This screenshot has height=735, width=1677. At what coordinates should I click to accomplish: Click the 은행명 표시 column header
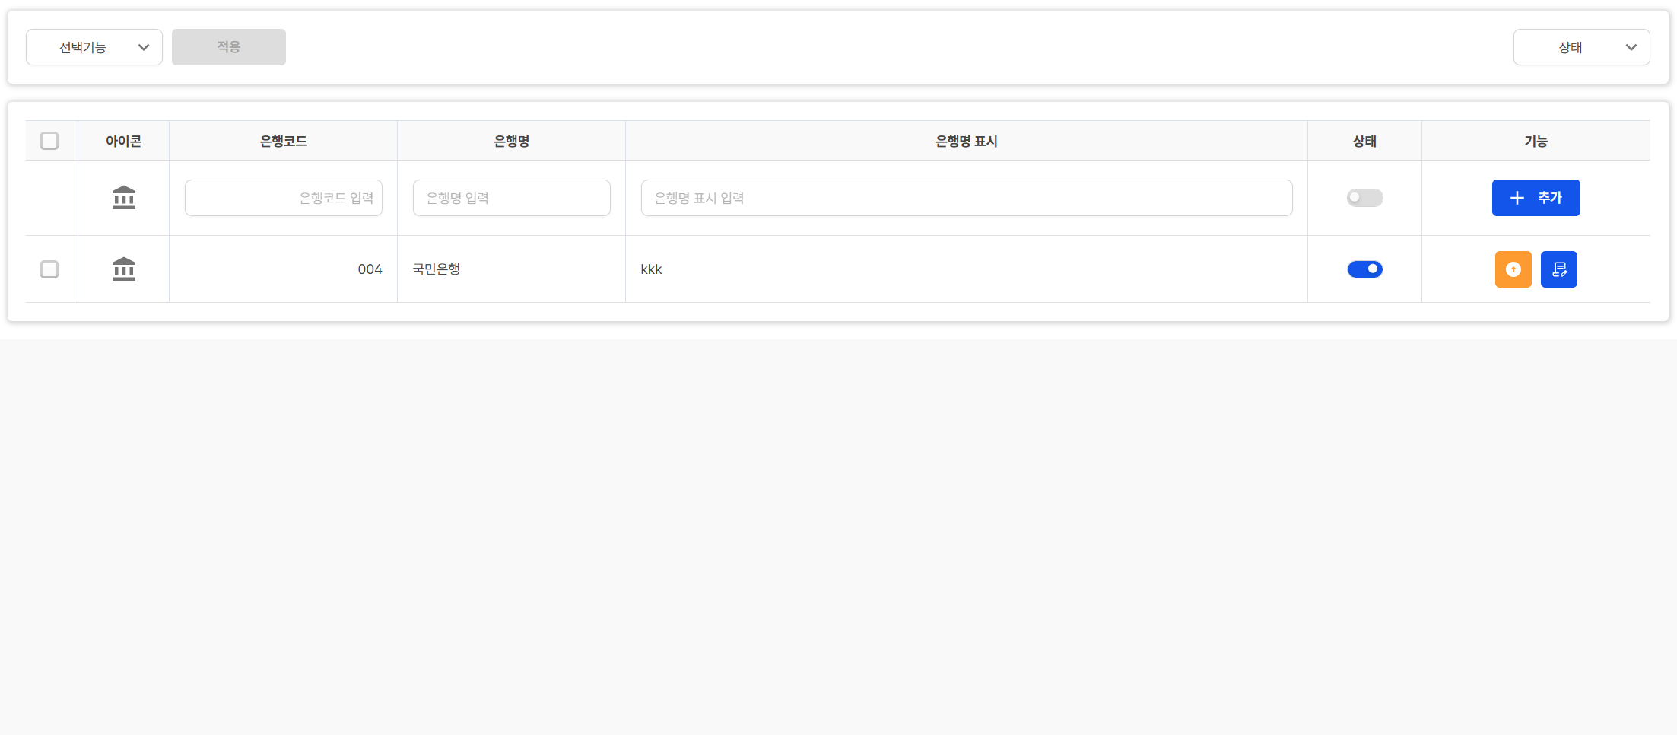coord(966,141)
